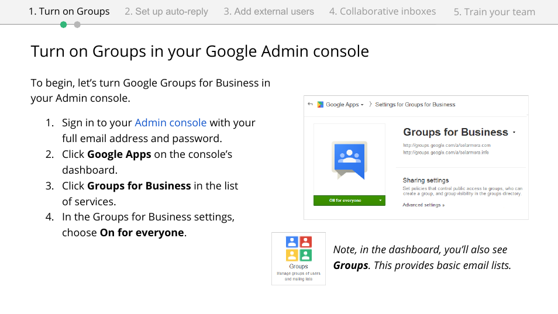The width and height of the screenshot is (558, 314).
Task: Click the bold 'On for everyone' text
Action: click(142, 233)
